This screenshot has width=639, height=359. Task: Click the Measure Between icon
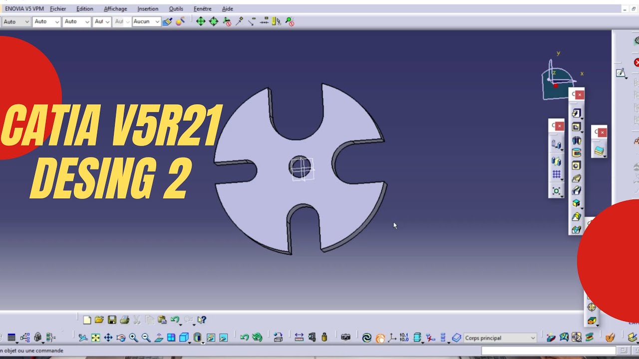pos(299,338)
